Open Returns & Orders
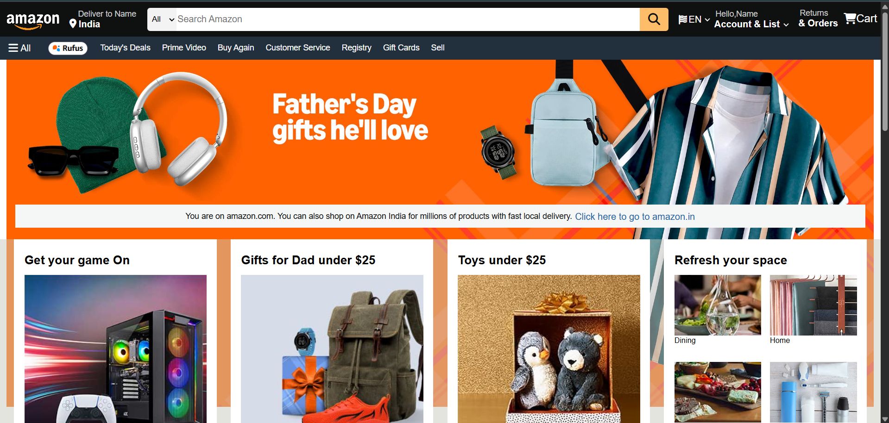This screenshot has width=889, height=423. coord(818,19)
